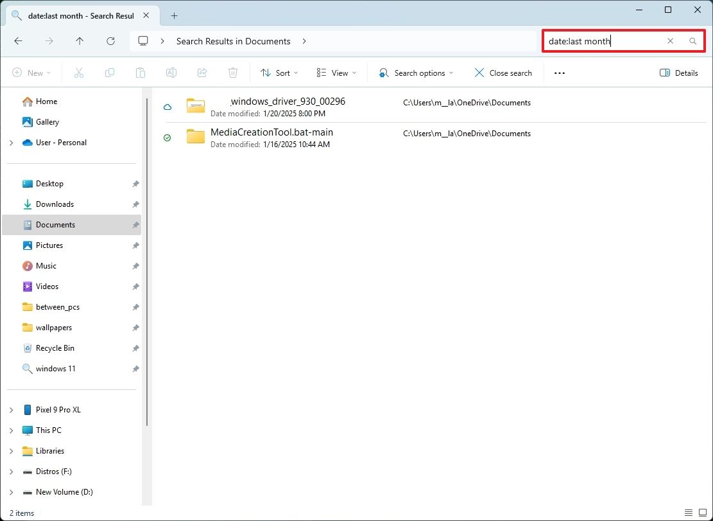
Task: Open the Share option in toolbar
Action: pyautogui.click(x=202, y=73)
